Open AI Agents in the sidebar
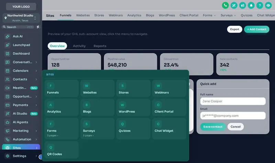 pos(21,122)
